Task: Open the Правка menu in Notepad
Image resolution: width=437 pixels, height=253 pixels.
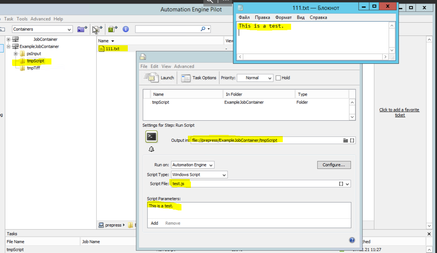Action: [x=262, y=17]
